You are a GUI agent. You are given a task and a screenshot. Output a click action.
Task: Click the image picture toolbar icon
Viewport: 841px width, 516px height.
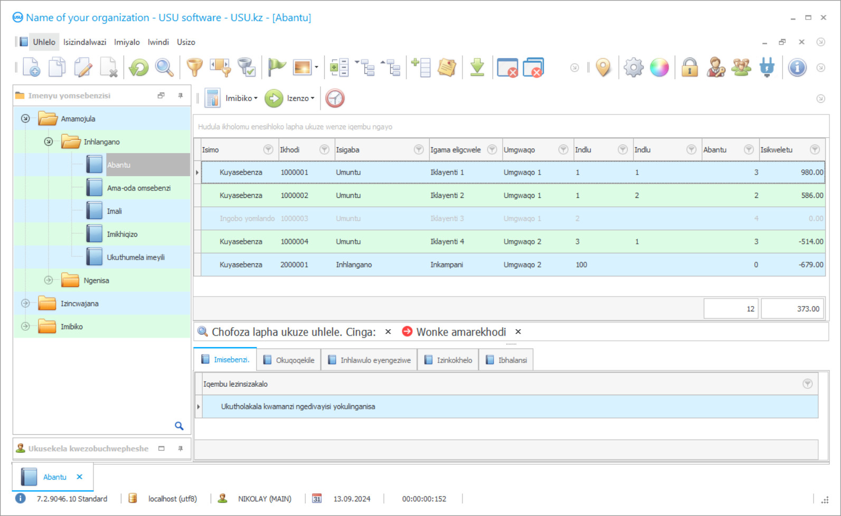tap(303, 68)
